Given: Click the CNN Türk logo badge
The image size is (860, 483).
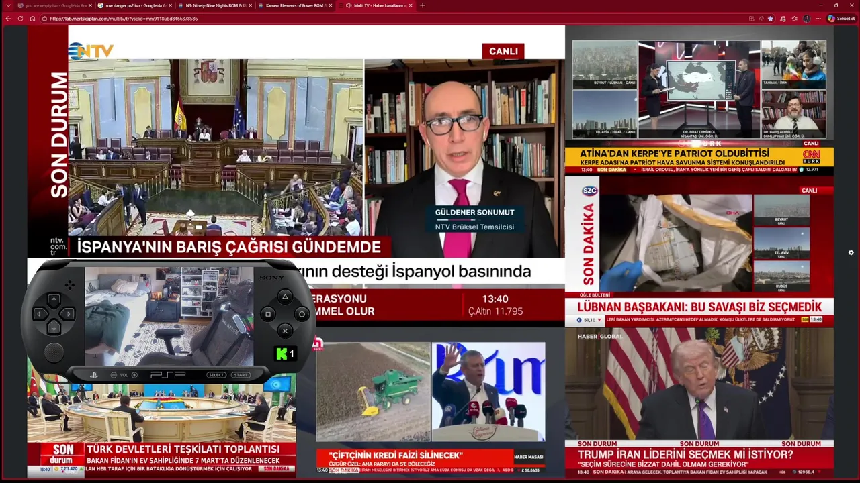Looking at the screenshot, I should coord(812,157).
